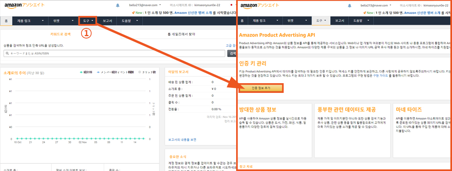Open 보고서 in left page navigation
The width and height of the screenshot is (452, 171).
pos(107,21)
